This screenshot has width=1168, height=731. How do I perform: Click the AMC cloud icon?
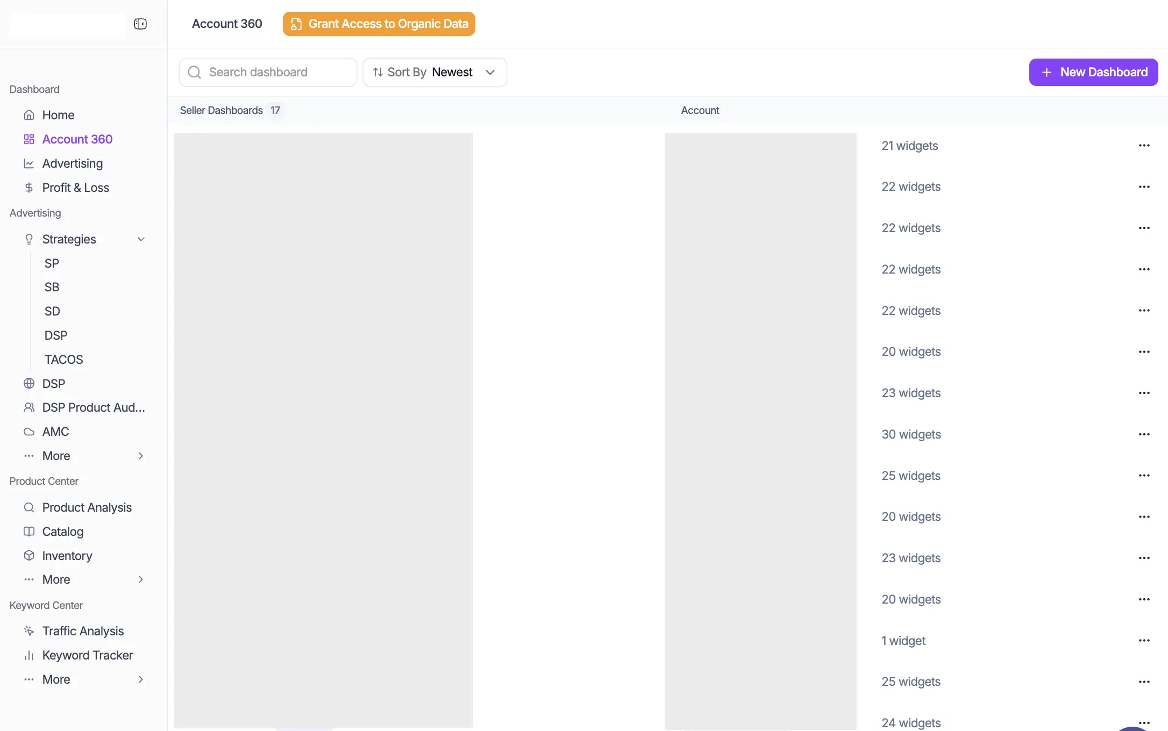[29, 432]
